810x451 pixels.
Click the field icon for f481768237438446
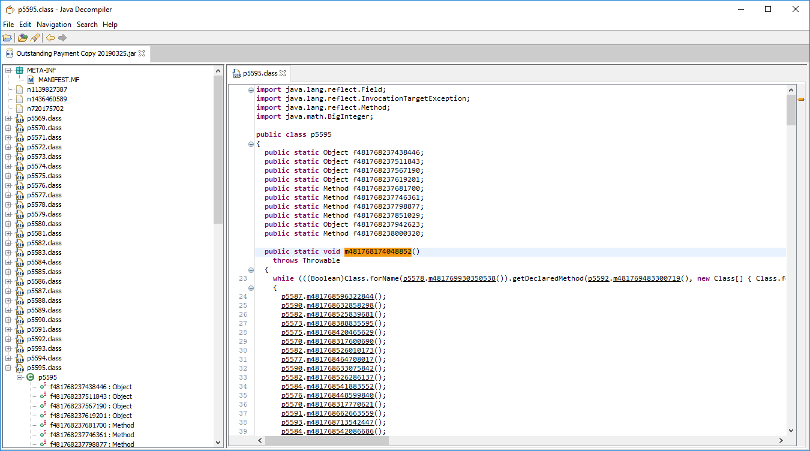click(43, 387)
